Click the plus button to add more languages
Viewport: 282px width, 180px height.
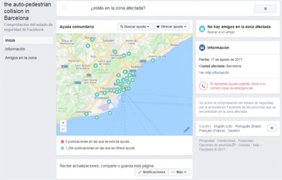point(272,128)
